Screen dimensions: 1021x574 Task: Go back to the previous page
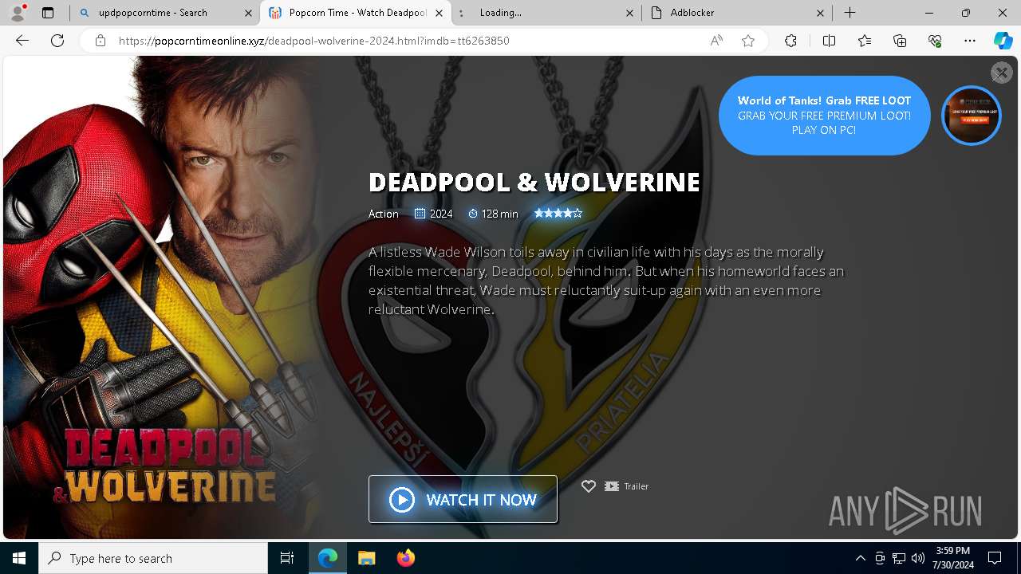point(22,41)
